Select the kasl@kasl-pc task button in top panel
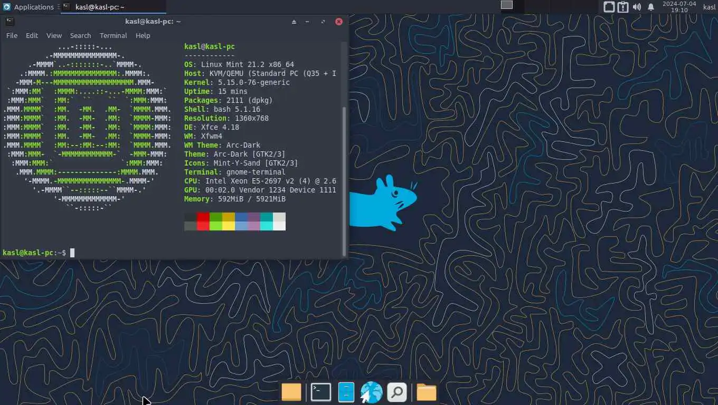This screenshot has height=405, width=718. [x=114, y=7]
